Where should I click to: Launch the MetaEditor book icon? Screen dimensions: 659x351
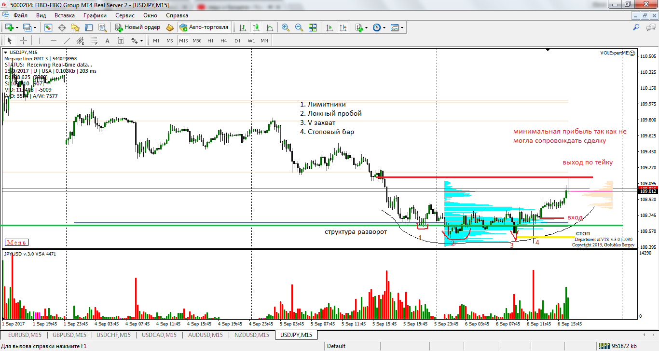pyautogui.click(x=170, y=27)
